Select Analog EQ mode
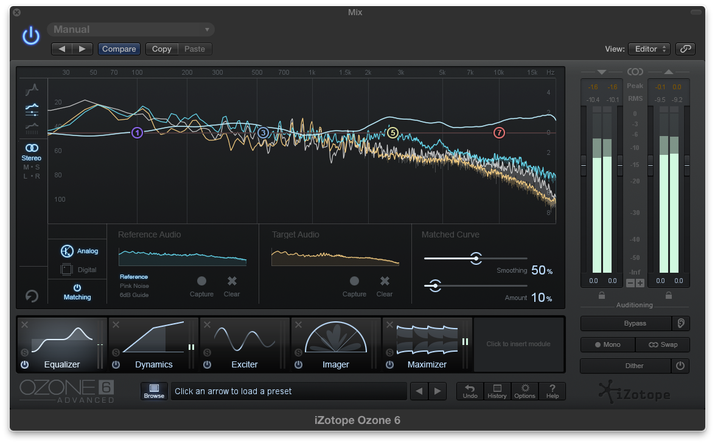Image resolution: width=715 pixels, height=444 pixels. click(79, 251)
